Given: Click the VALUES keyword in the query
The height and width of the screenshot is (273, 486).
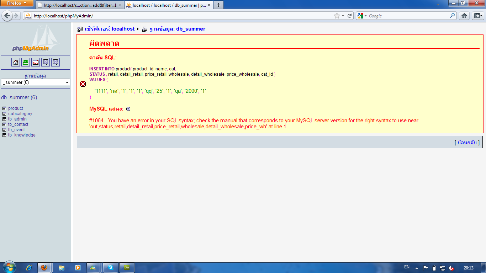Looking at the screenshot, I should tap(97, 80).
